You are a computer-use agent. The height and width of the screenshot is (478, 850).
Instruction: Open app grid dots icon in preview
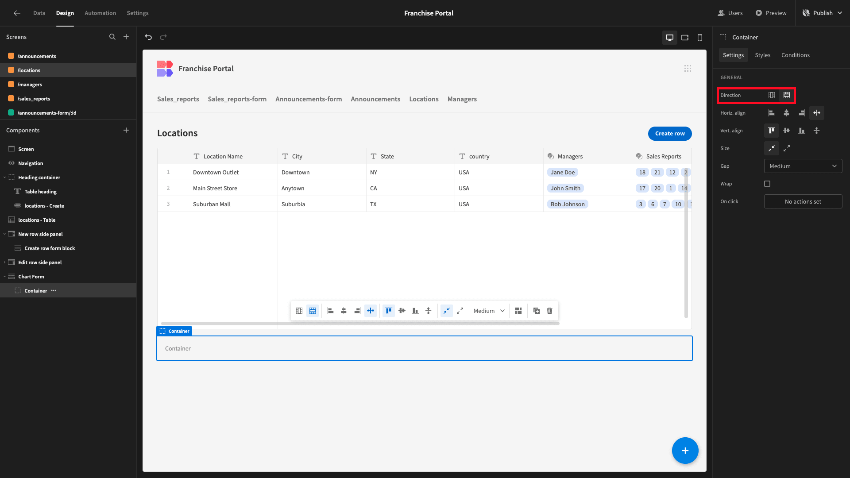click(688, 69)
